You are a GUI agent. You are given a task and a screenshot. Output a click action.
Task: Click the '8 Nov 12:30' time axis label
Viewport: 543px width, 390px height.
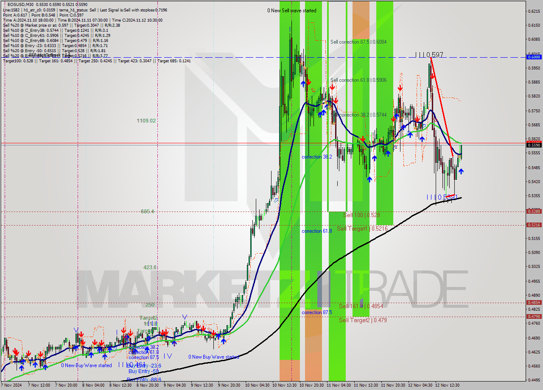(121, 385)
